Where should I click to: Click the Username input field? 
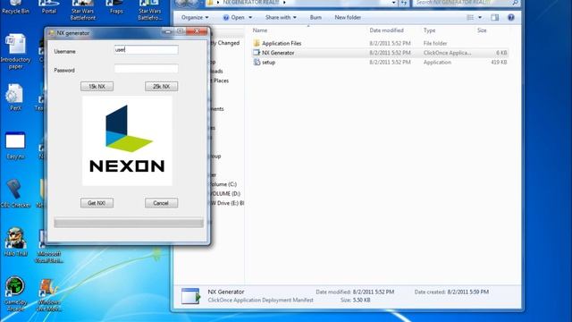(x=147, y=50)
